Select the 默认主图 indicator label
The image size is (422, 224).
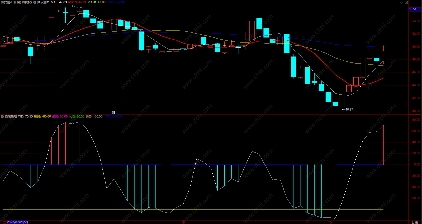tap(43, 2)
